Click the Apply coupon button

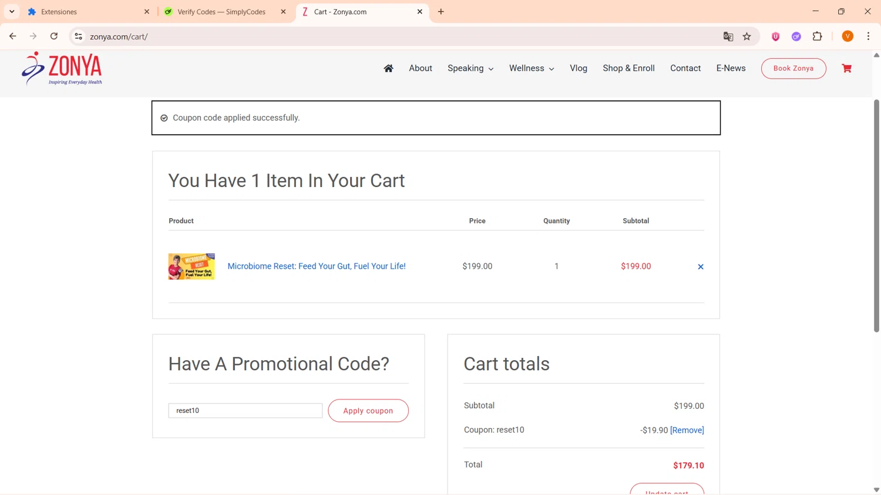pyautogui.click(x=368, y=411)
